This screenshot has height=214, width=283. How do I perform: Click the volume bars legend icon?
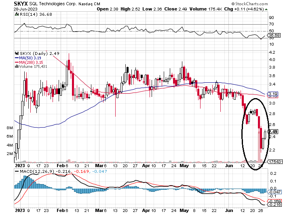pos(17,66)
